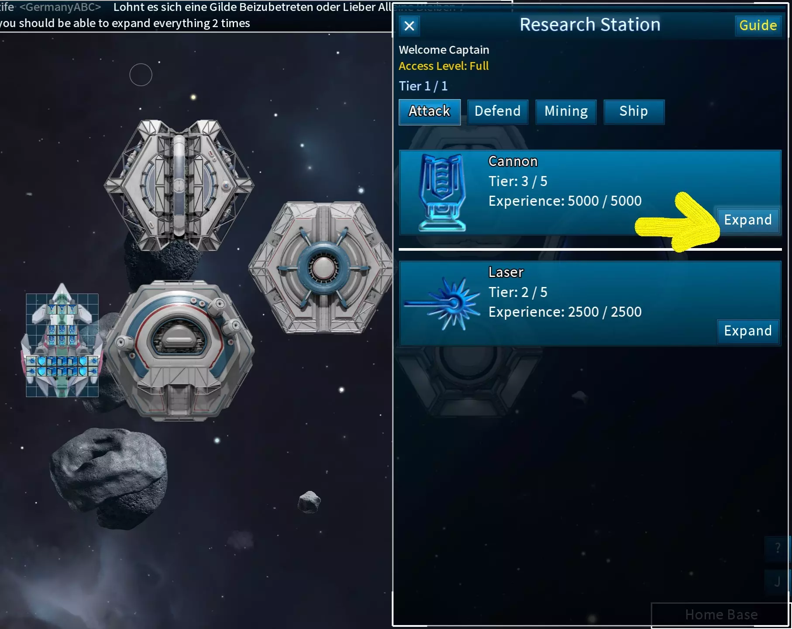Click the large gray asteroid

[x=109, y=478]
